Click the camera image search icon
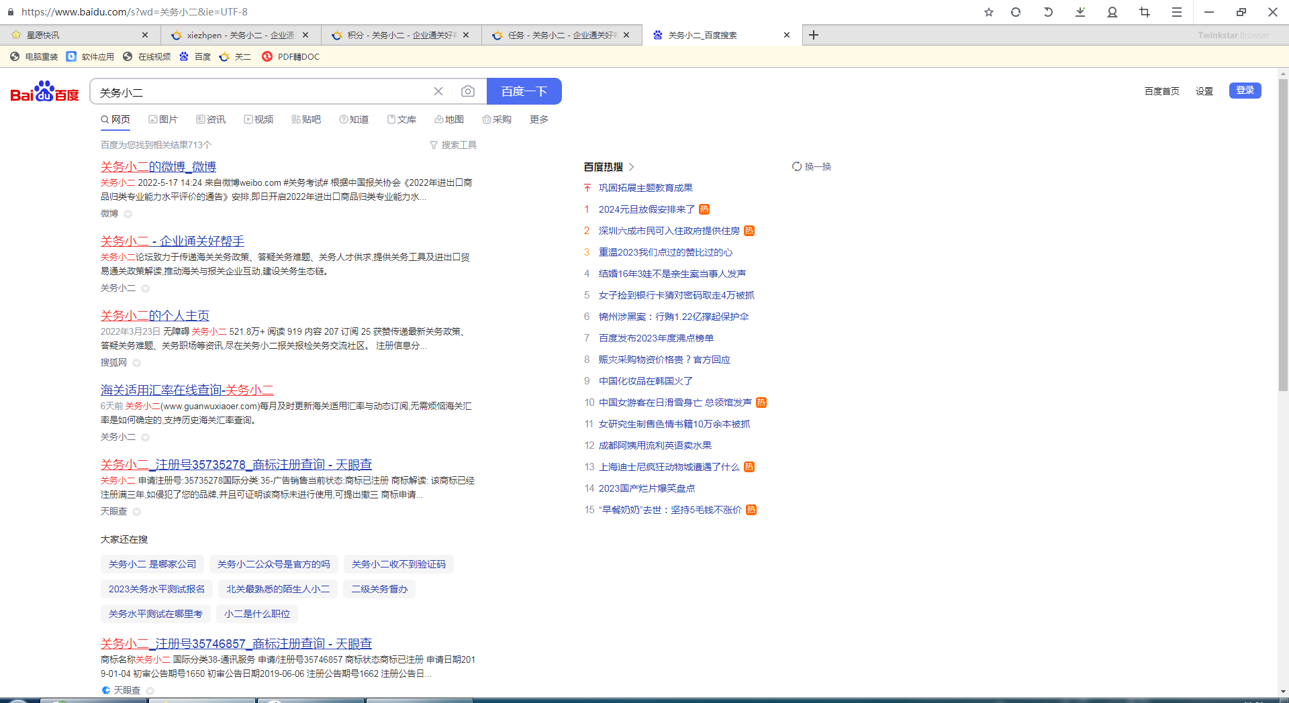Image resolution: width=1289 pixels, height=703 pixels. (x=468, y=91)
